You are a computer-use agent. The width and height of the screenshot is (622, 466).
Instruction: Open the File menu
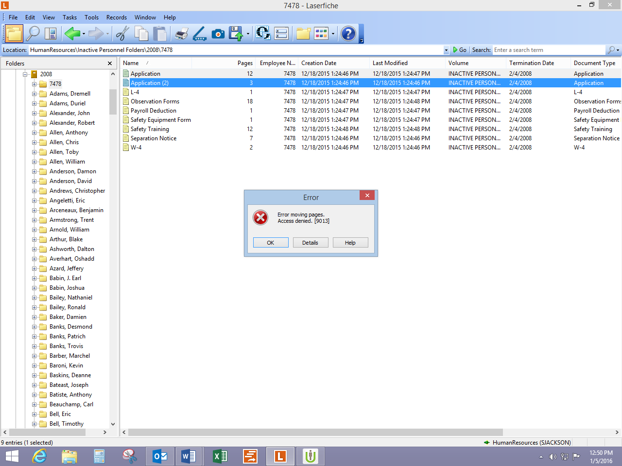tap(13, 17)
